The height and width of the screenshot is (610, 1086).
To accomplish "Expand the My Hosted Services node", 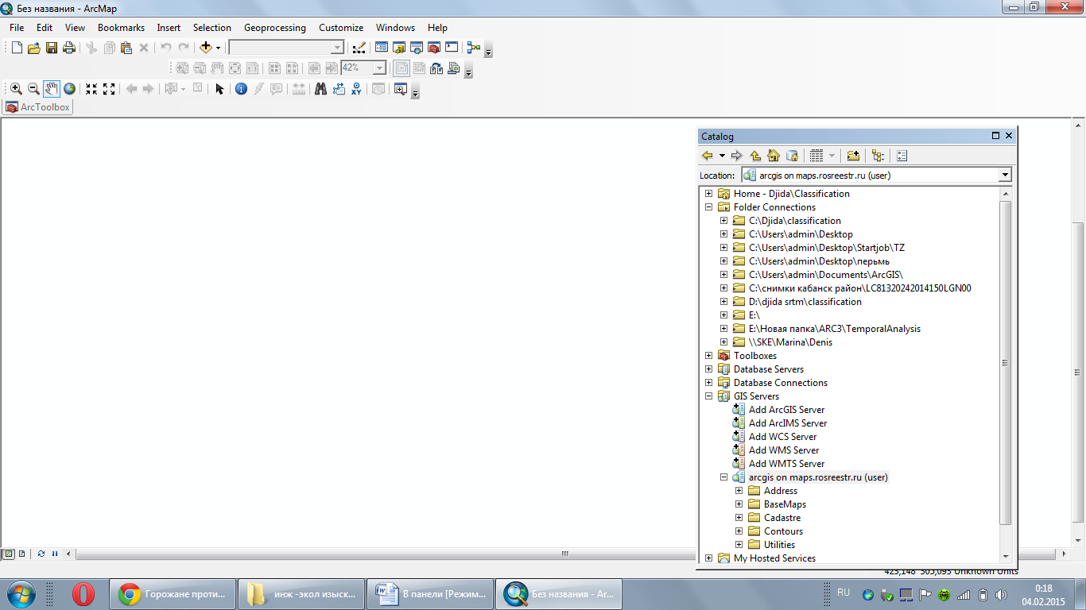I will coord(709,558).
